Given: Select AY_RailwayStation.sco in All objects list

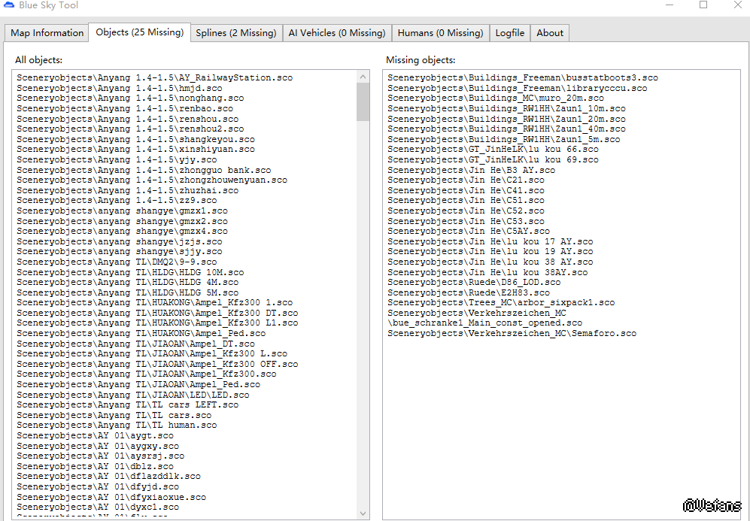Looking at the screenshot, I should [x=154, y=78].
